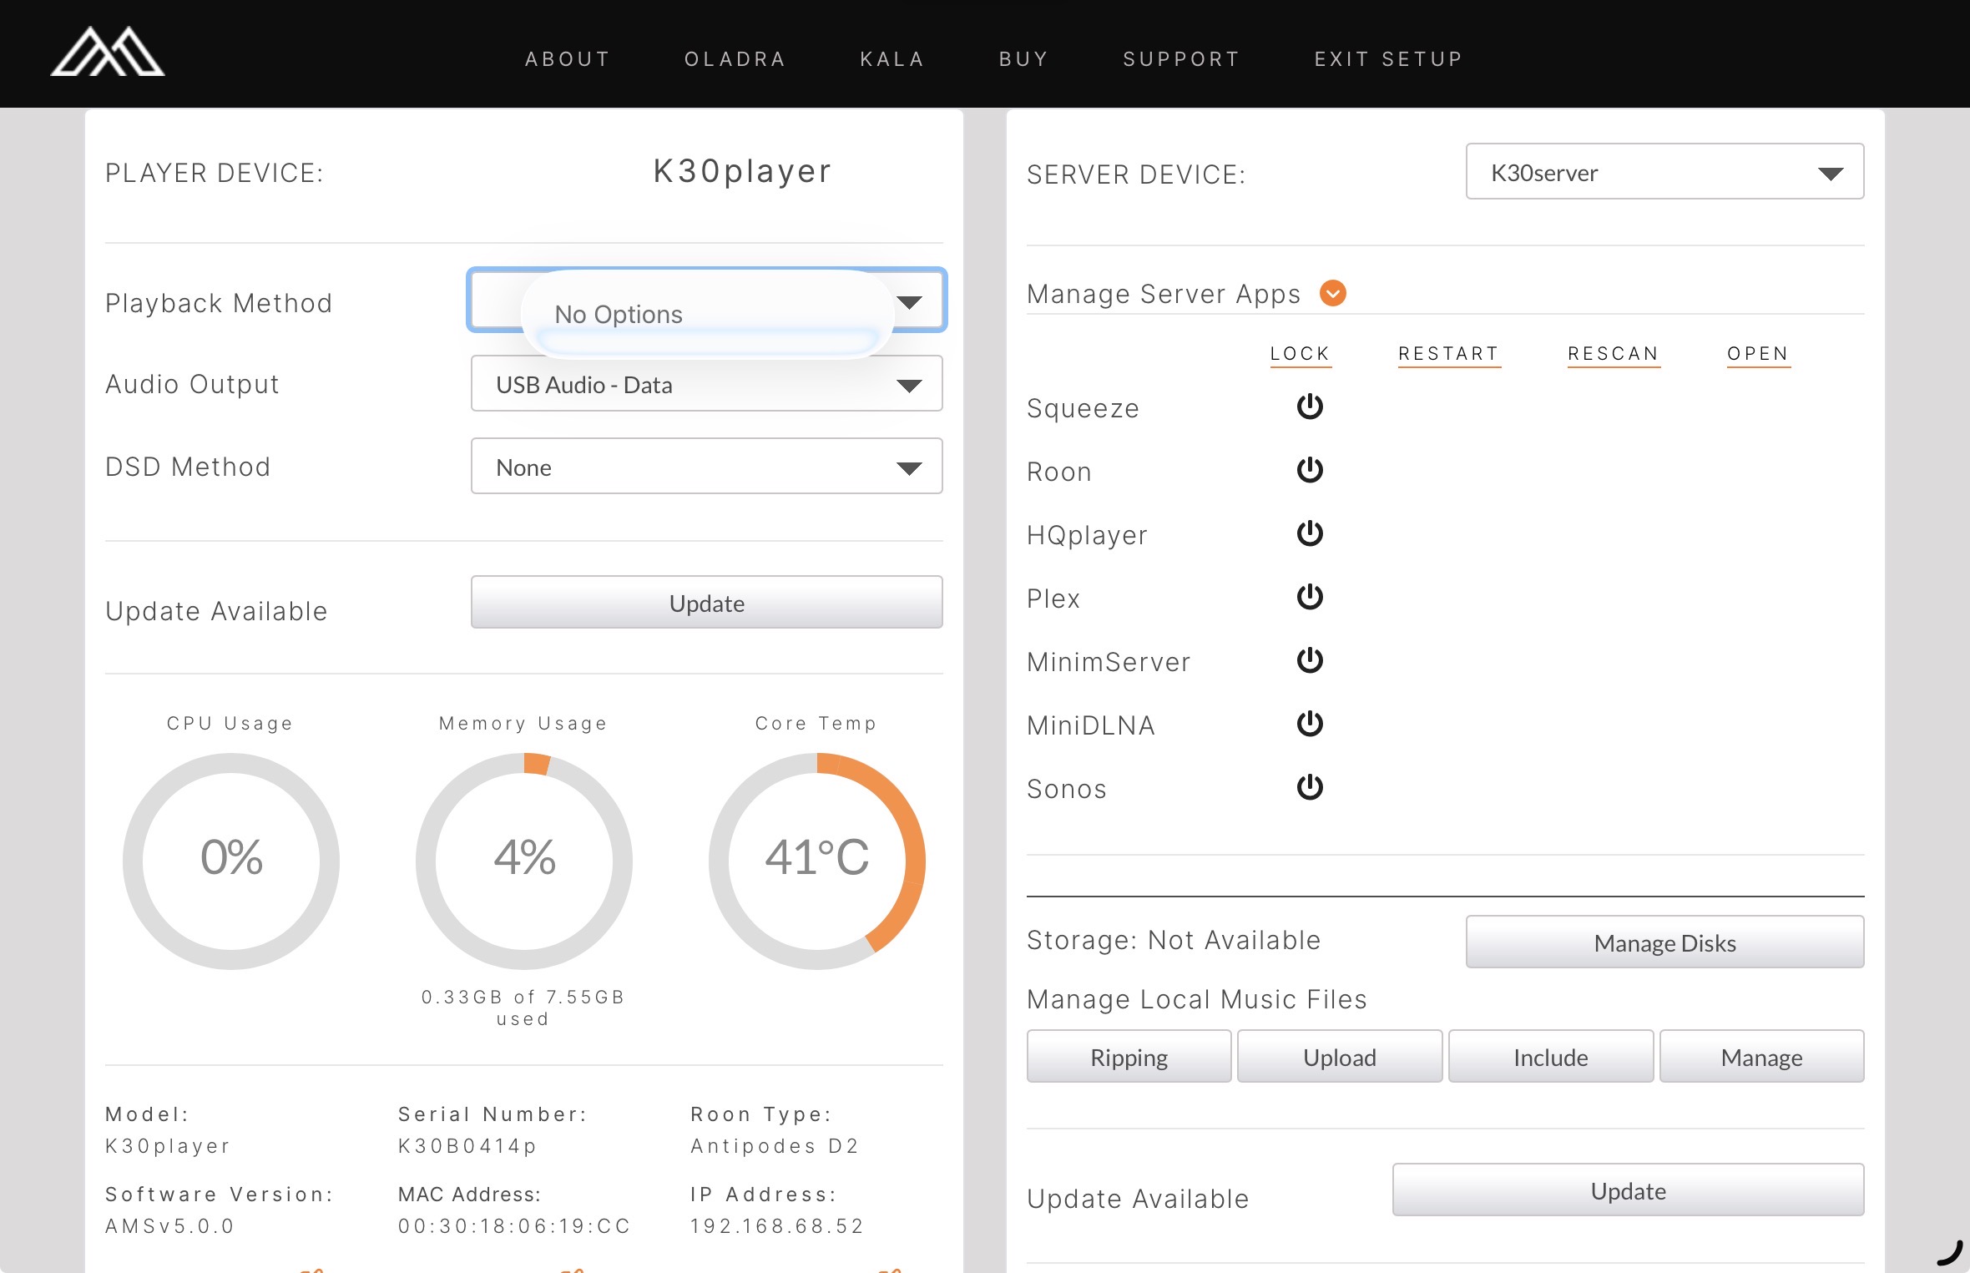Click the Antipodes mountain logo icon
Viewport: 1970px width, 1273px height.
108,53
